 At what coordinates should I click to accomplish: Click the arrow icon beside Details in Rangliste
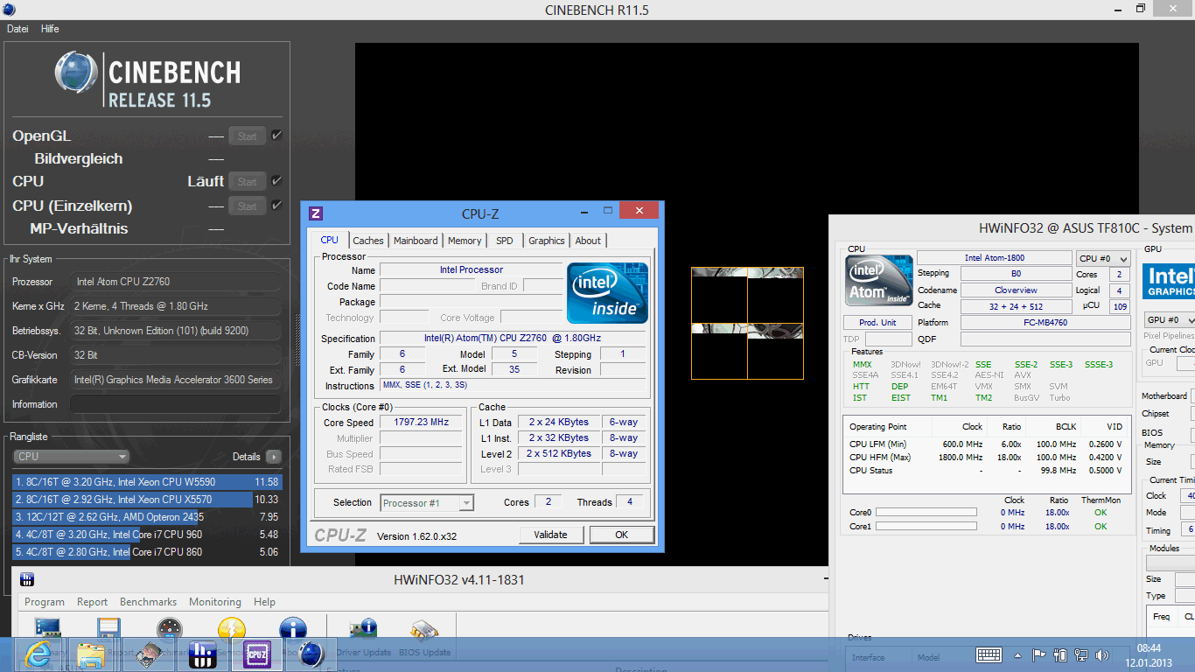coord(274,457)
